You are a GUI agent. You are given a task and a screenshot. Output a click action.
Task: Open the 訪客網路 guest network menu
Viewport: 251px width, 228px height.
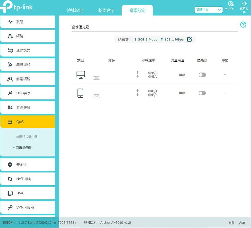28,79
